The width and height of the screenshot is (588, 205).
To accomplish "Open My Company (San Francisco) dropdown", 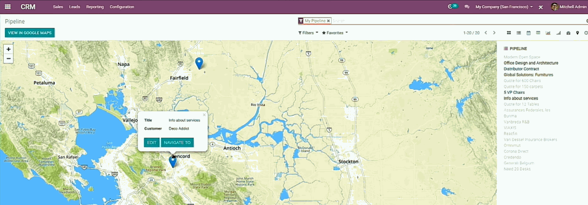I will coord(504,7).
